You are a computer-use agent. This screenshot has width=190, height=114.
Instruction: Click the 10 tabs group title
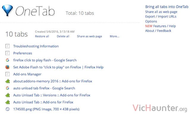point(17,34)
